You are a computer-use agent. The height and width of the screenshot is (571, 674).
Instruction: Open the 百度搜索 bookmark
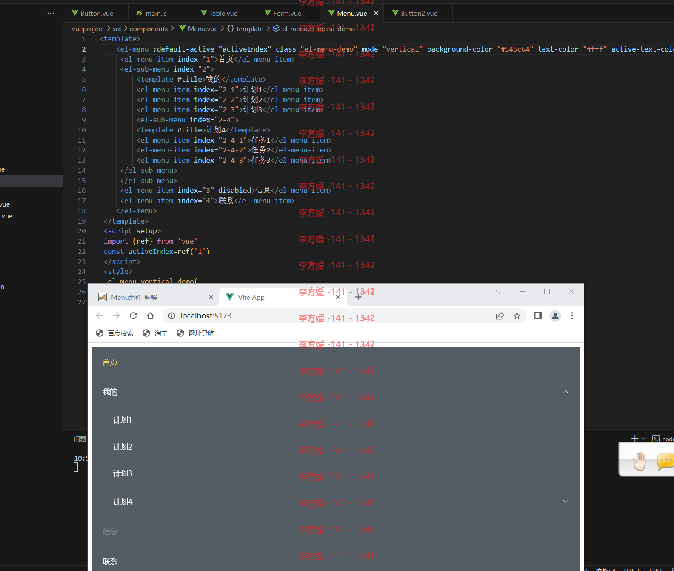pyautogui.click(x=115, y=333)
